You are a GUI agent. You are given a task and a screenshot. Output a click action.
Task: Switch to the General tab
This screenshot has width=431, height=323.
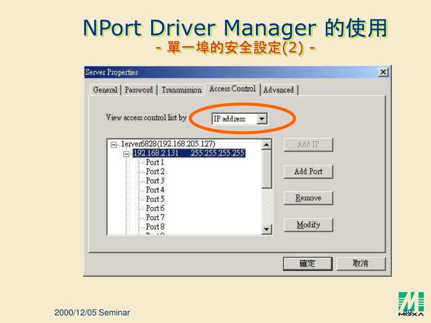pyautogui.click(x=105, y=90)
